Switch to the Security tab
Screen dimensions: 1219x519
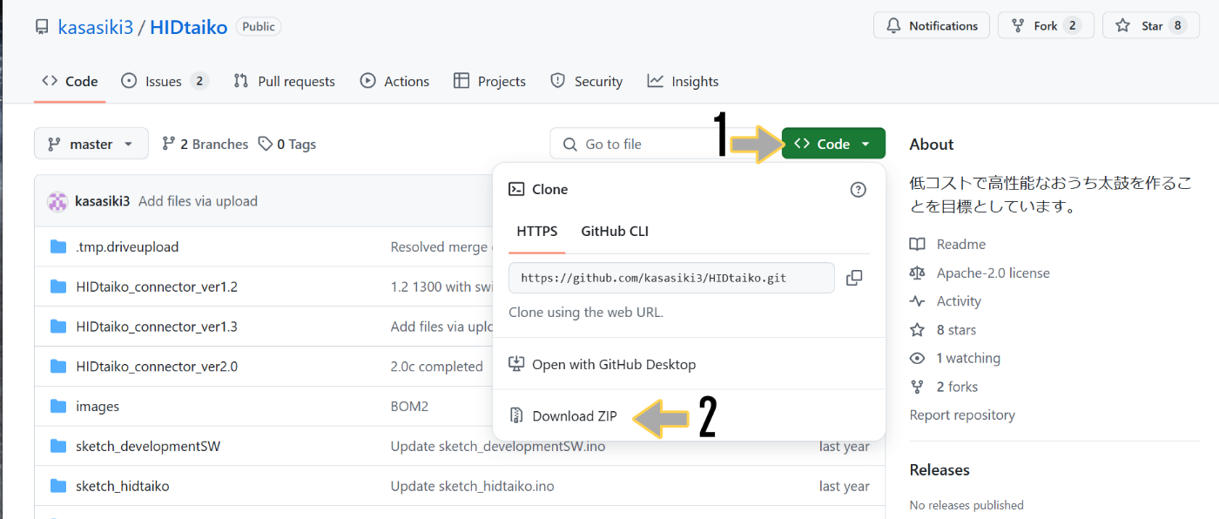(x=586, y=81)
